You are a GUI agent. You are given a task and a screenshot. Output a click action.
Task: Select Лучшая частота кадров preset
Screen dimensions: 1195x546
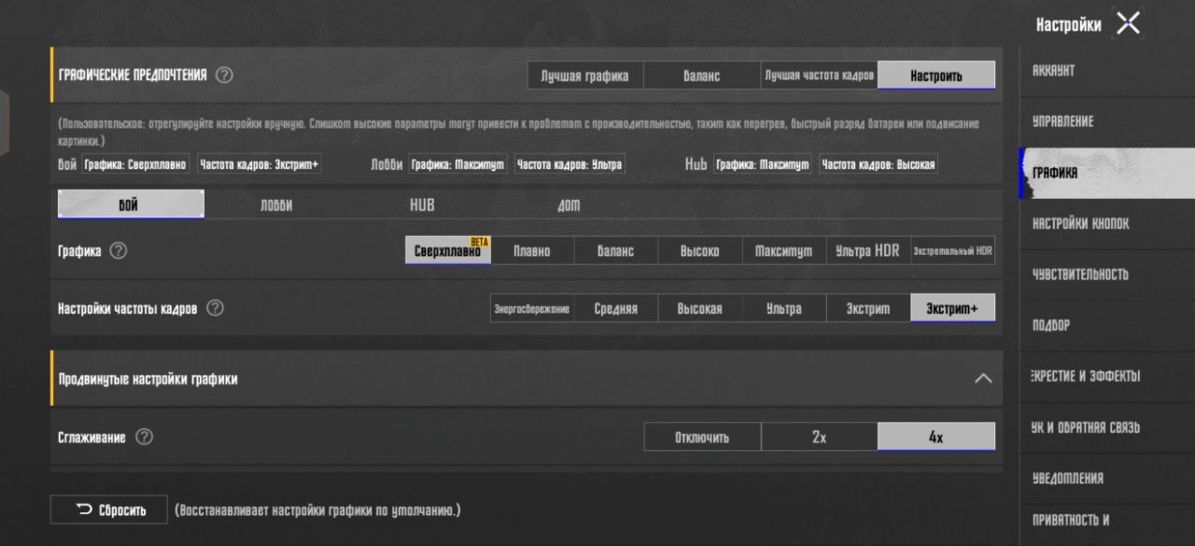(x=819, y=76)
